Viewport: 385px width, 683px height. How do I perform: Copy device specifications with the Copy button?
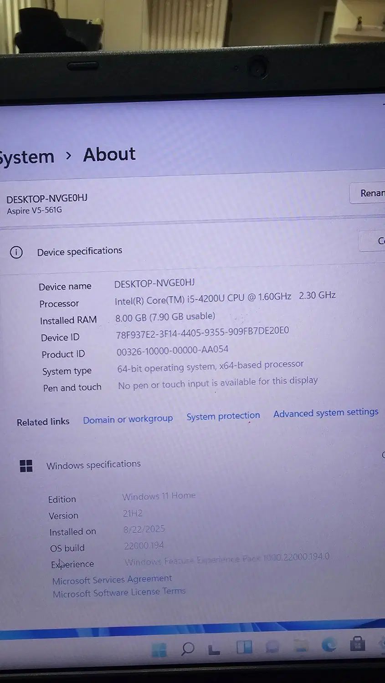[x=373, y=241]
